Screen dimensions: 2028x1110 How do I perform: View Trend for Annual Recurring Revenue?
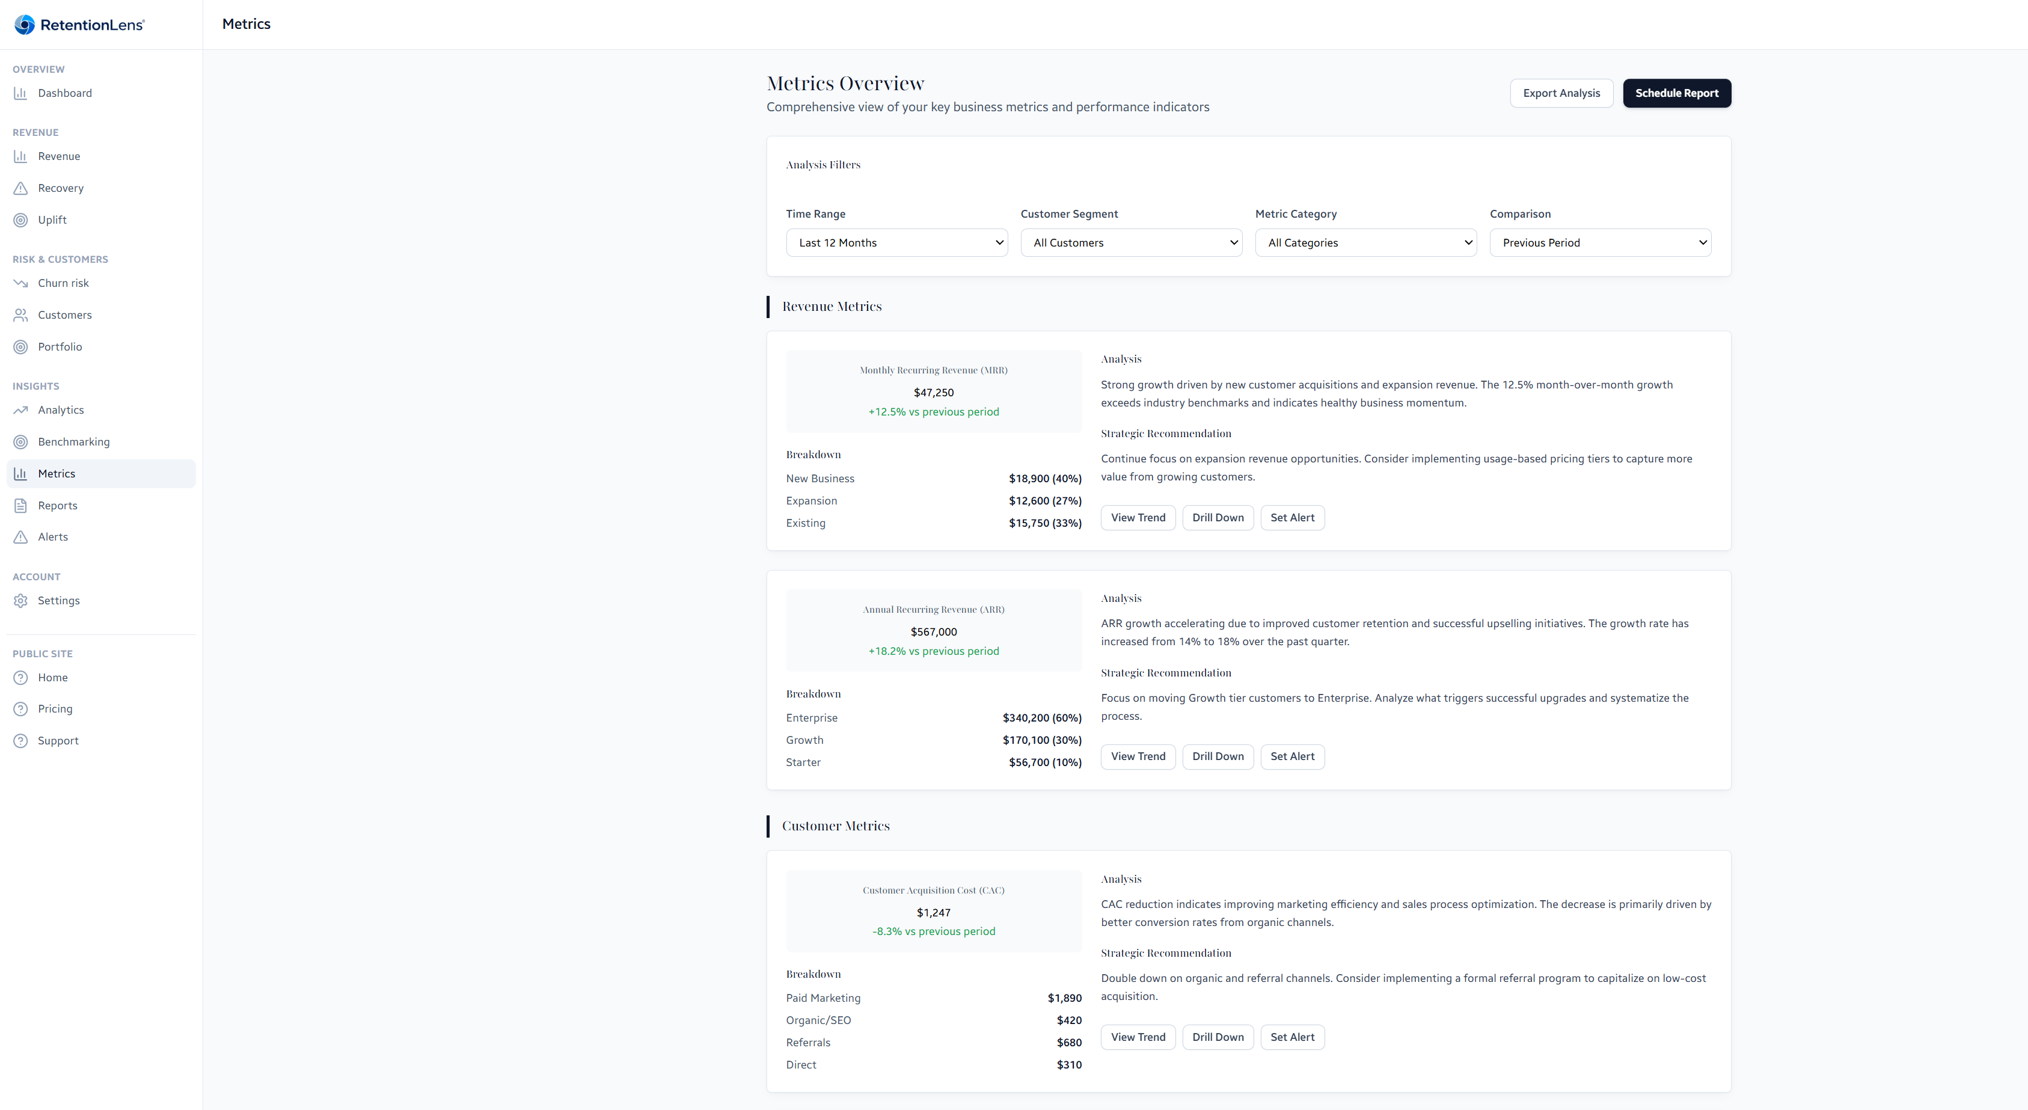[1138, 756]
